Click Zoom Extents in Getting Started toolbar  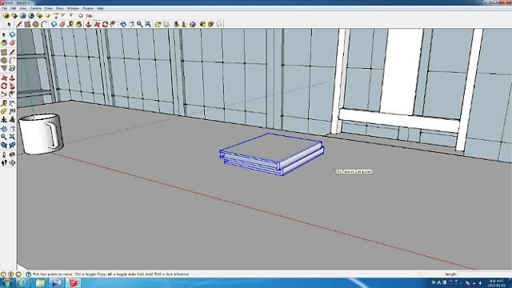click(148, 24)
